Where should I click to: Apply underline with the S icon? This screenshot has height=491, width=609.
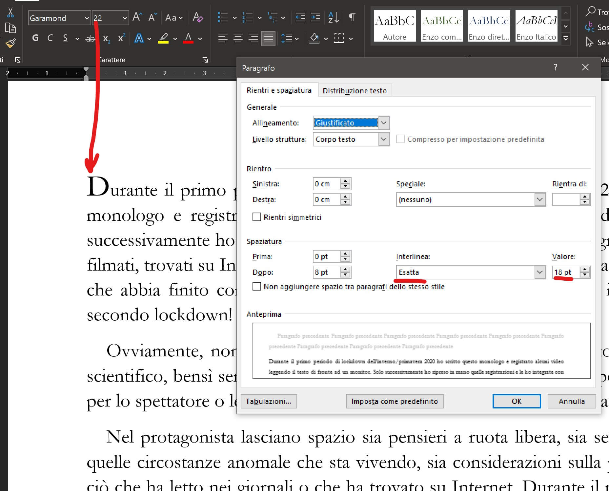point(66,38)
